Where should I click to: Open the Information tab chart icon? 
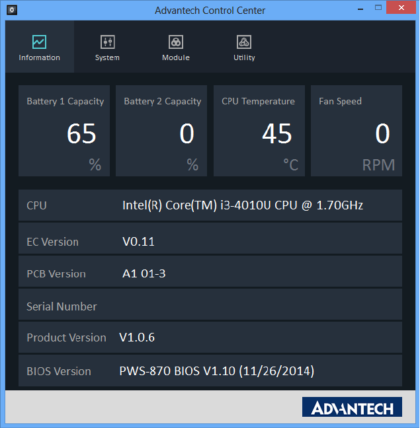[x=39, y=42]
